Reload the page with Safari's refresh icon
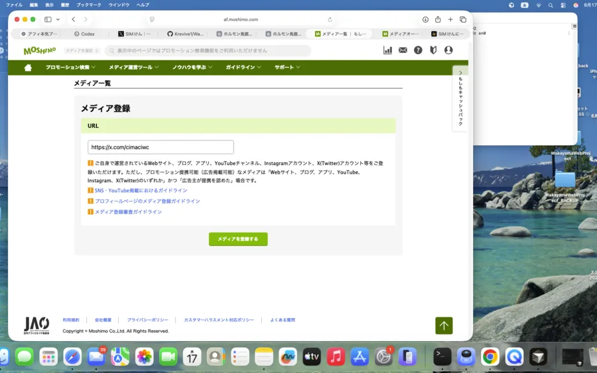Viewport: 597px width, 373px height. [330, 19]
